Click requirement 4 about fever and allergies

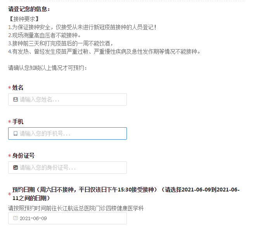104,51
